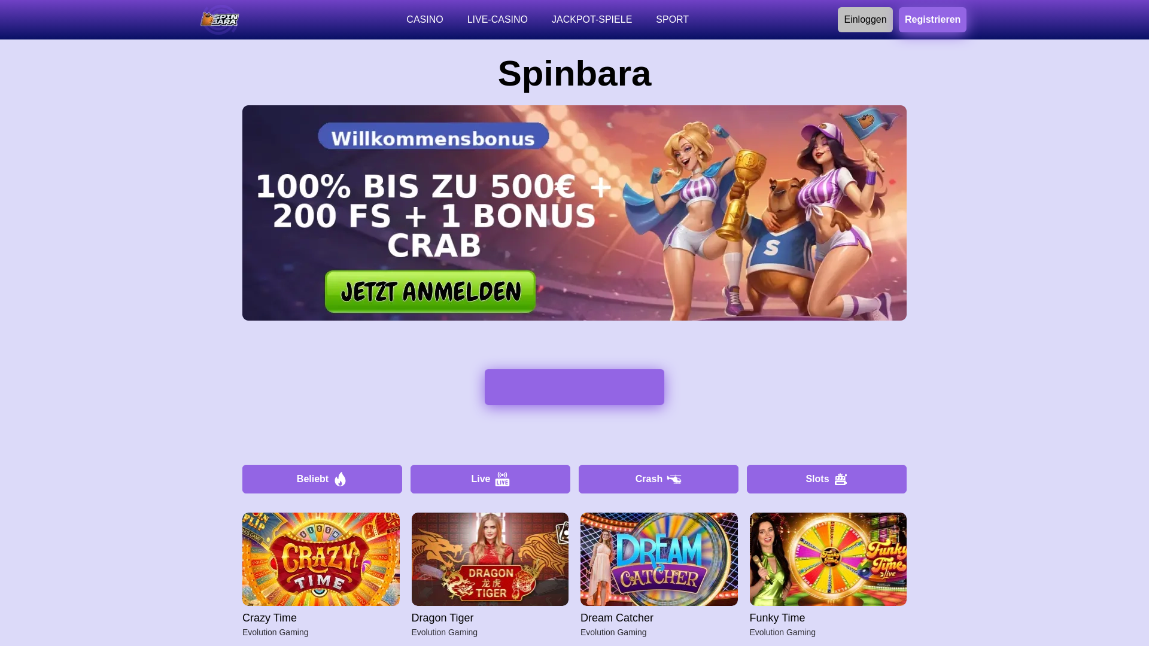This screenshot has height=646, width=1149.
Task: Click the Einloggen button
Action: (x=865, y=20)
